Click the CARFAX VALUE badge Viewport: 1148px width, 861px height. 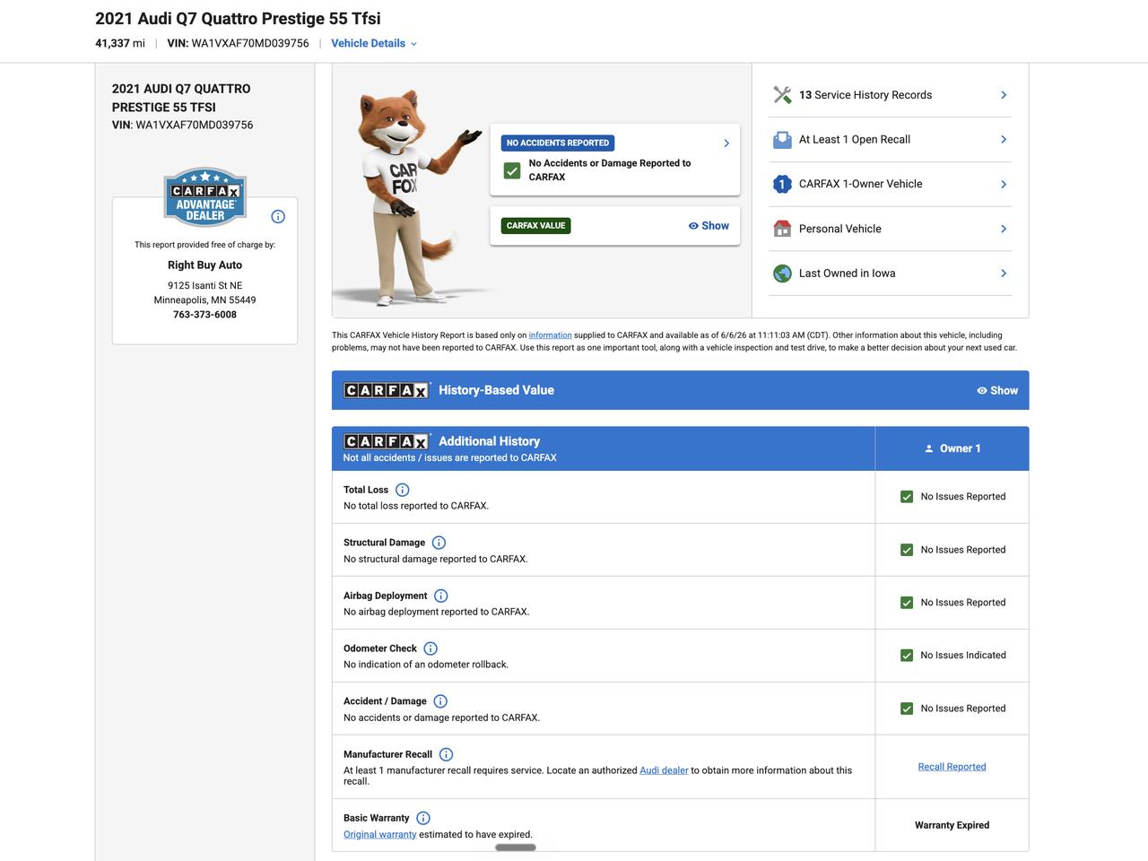tap(535, 226)
